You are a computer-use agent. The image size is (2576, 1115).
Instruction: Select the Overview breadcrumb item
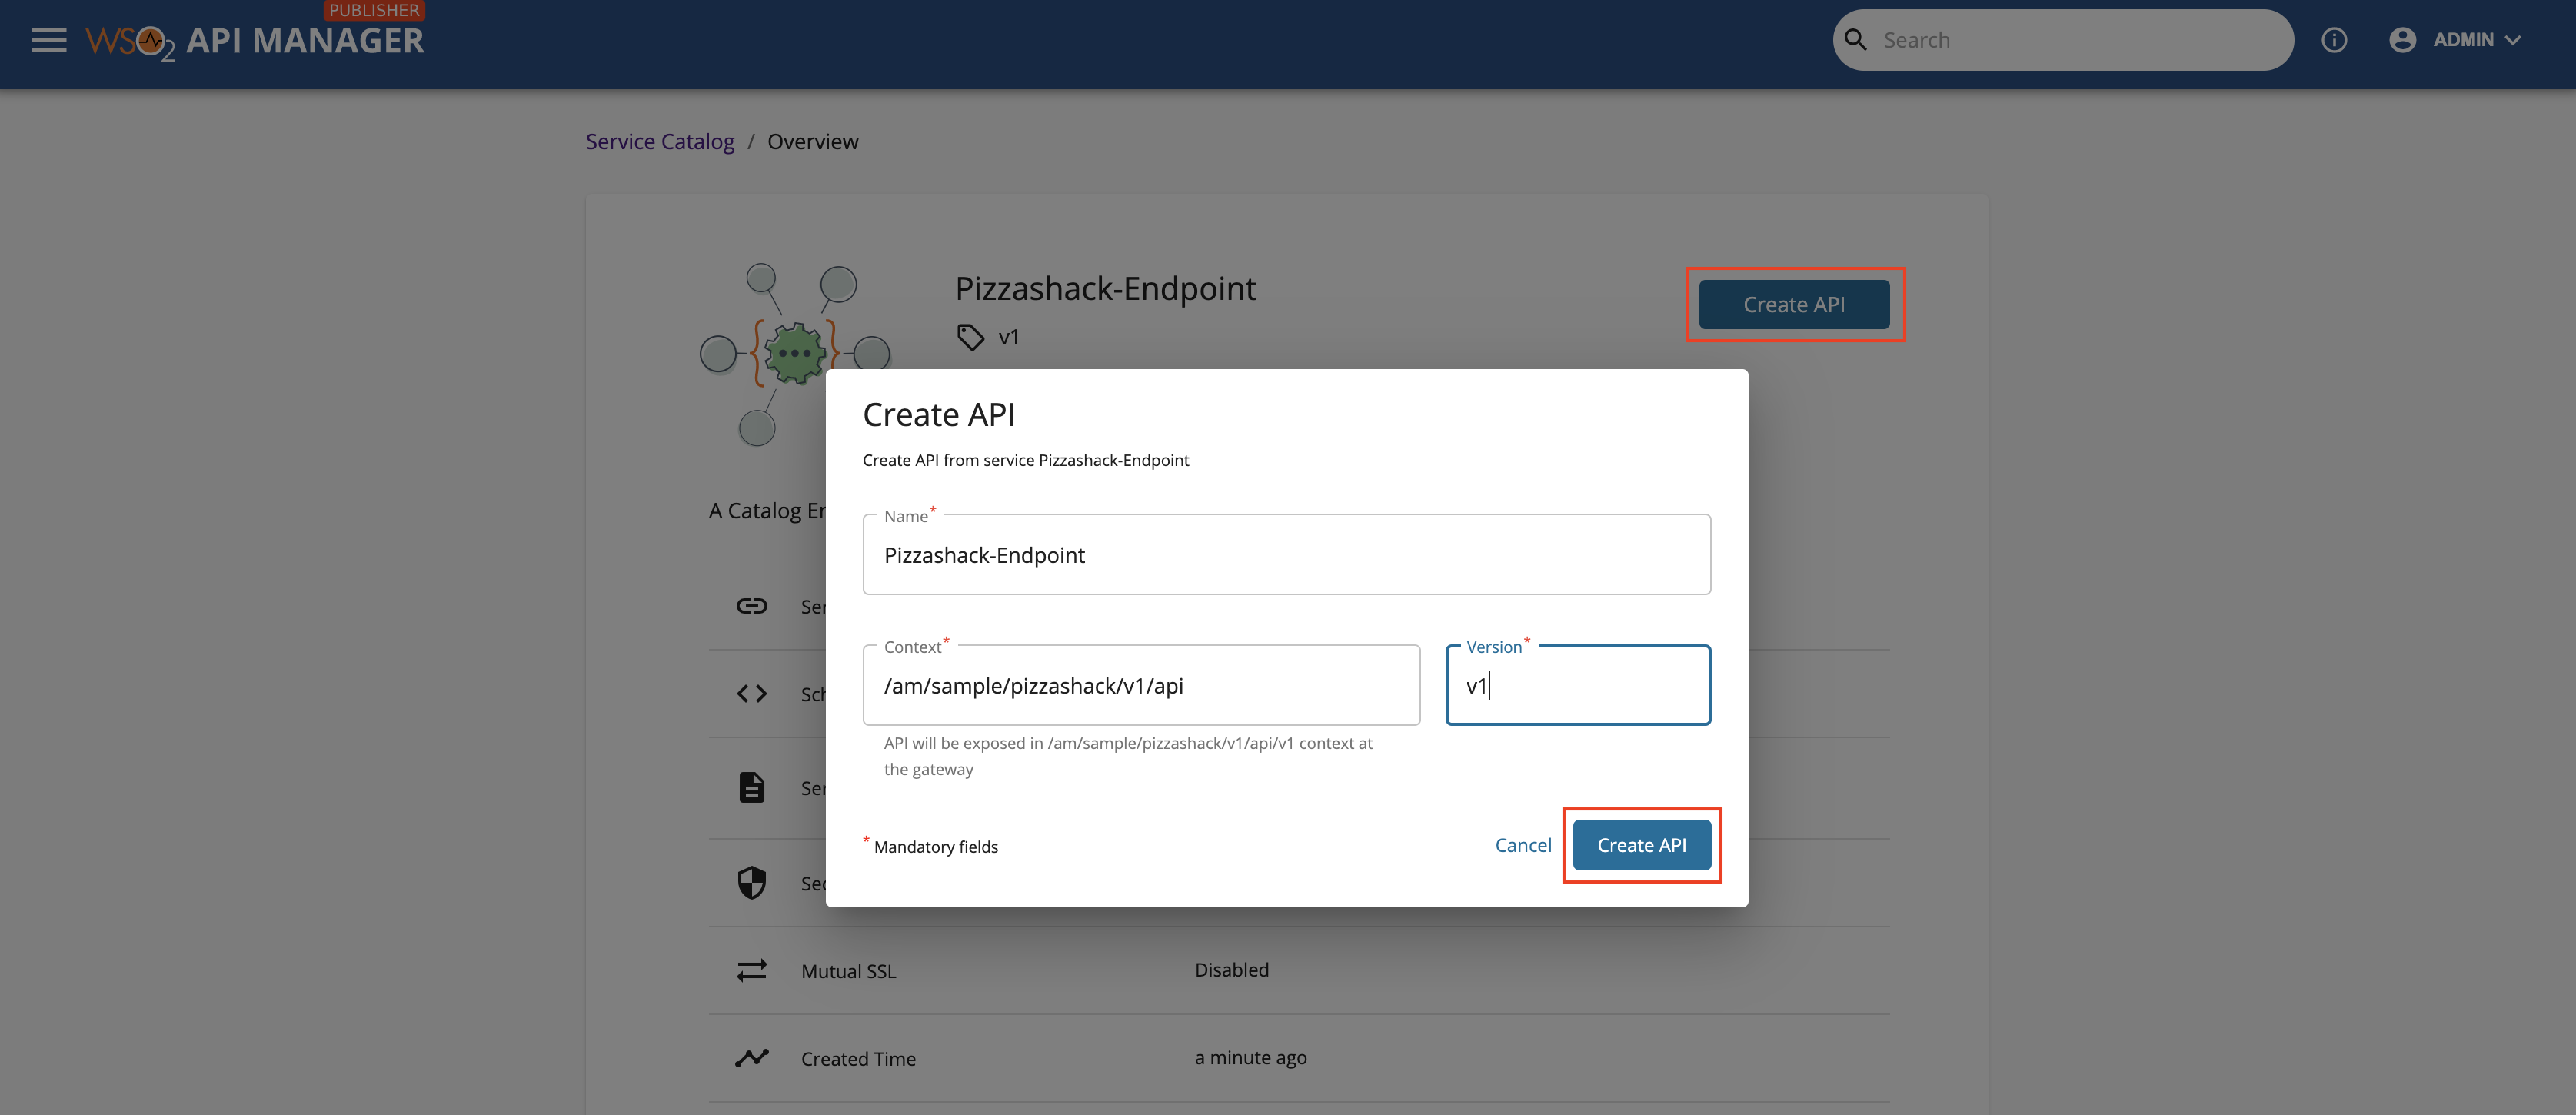pos(813,141)
